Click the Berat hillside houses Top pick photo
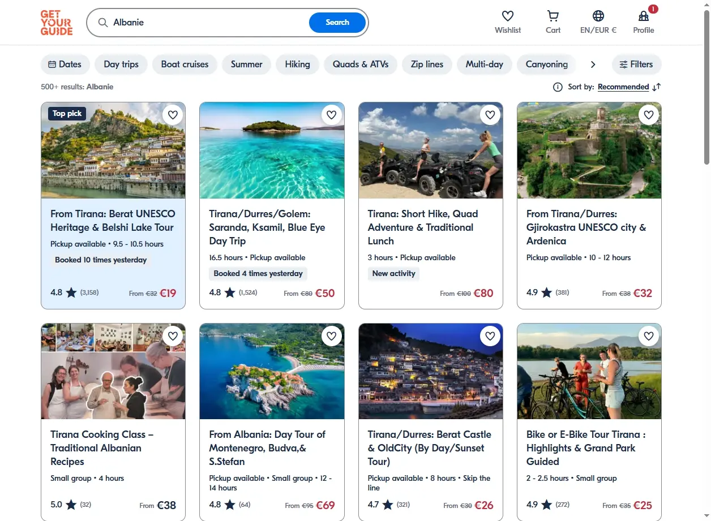This screenshot has height=521, width=711. pyautogui.click(x=113, y=150)
